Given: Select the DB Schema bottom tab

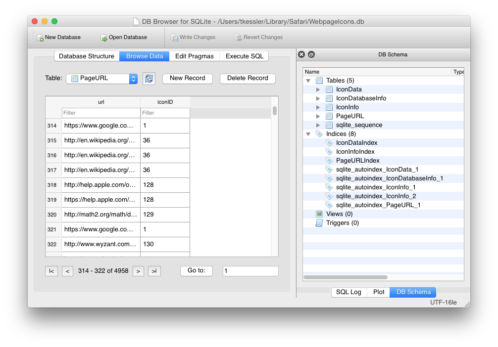Looking at the screenshot, I should pos(413,292).
